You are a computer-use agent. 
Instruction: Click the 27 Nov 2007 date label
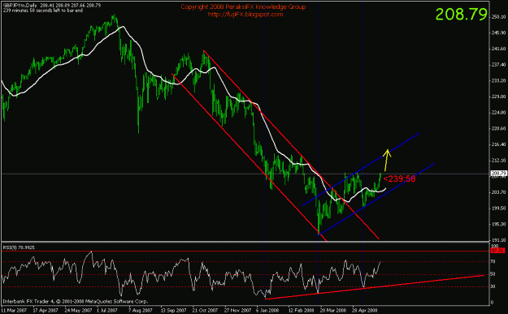pos(237,310)
